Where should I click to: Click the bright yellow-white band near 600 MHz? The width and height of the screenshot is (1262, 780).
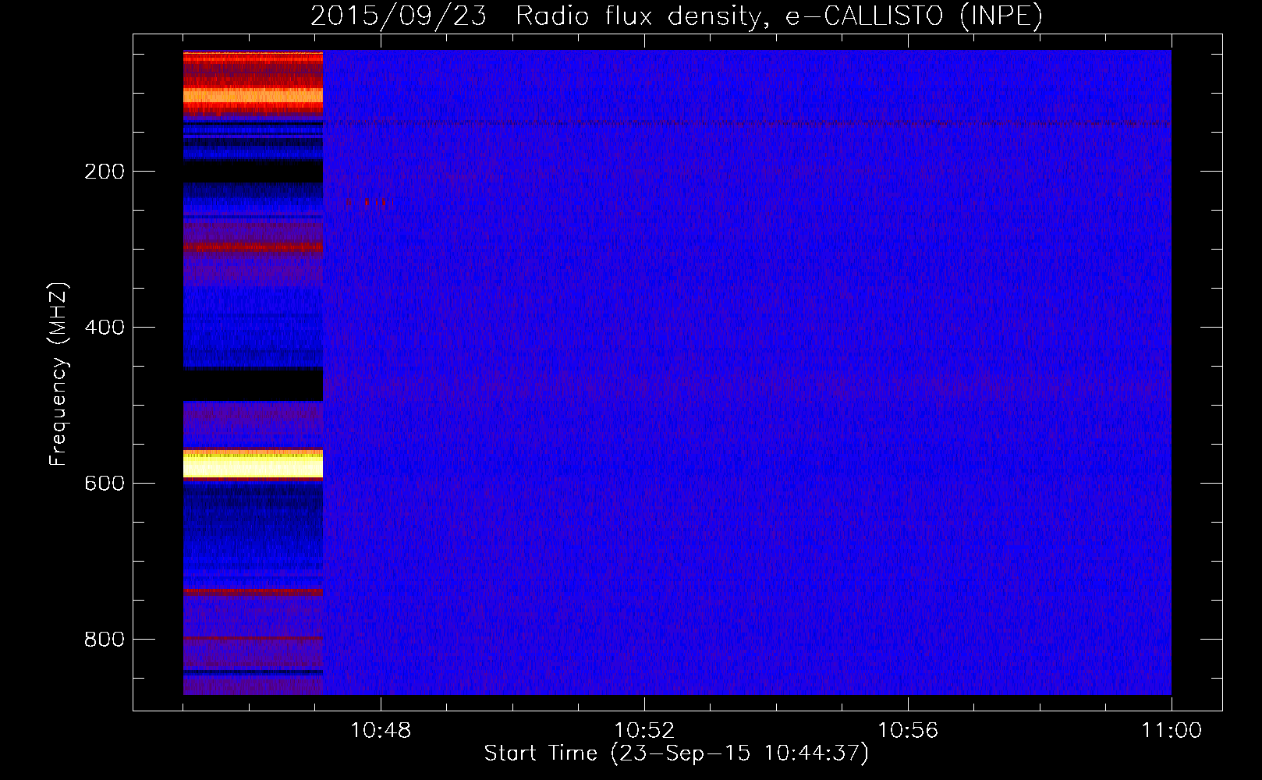253,465
